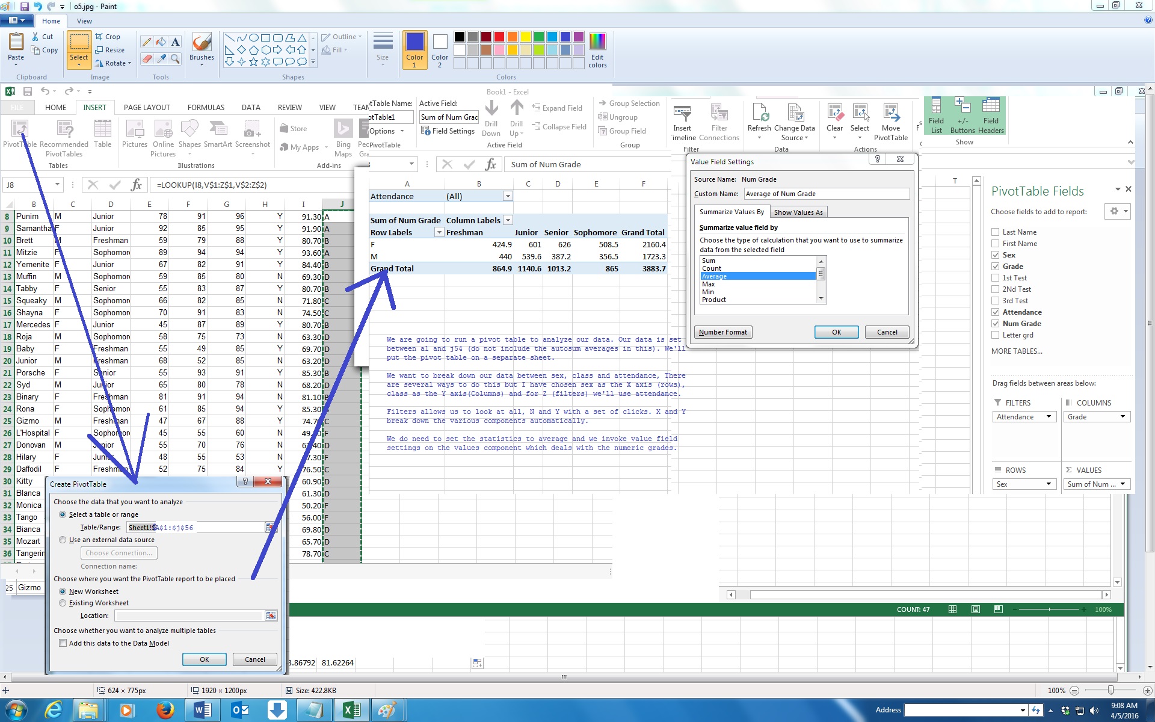Click the Paste icon in Paint
The width and height of the screenshot is (1155, 722).
[x=16, y=43]
